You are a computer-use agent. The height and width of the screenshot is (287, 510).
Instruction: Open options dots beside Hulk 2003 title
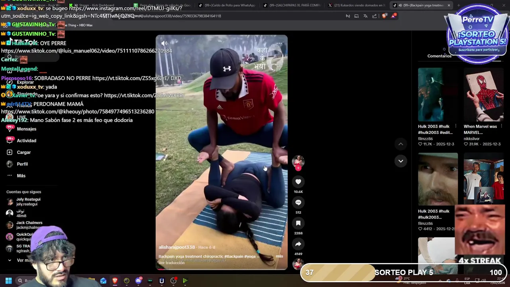coord(456,126)
